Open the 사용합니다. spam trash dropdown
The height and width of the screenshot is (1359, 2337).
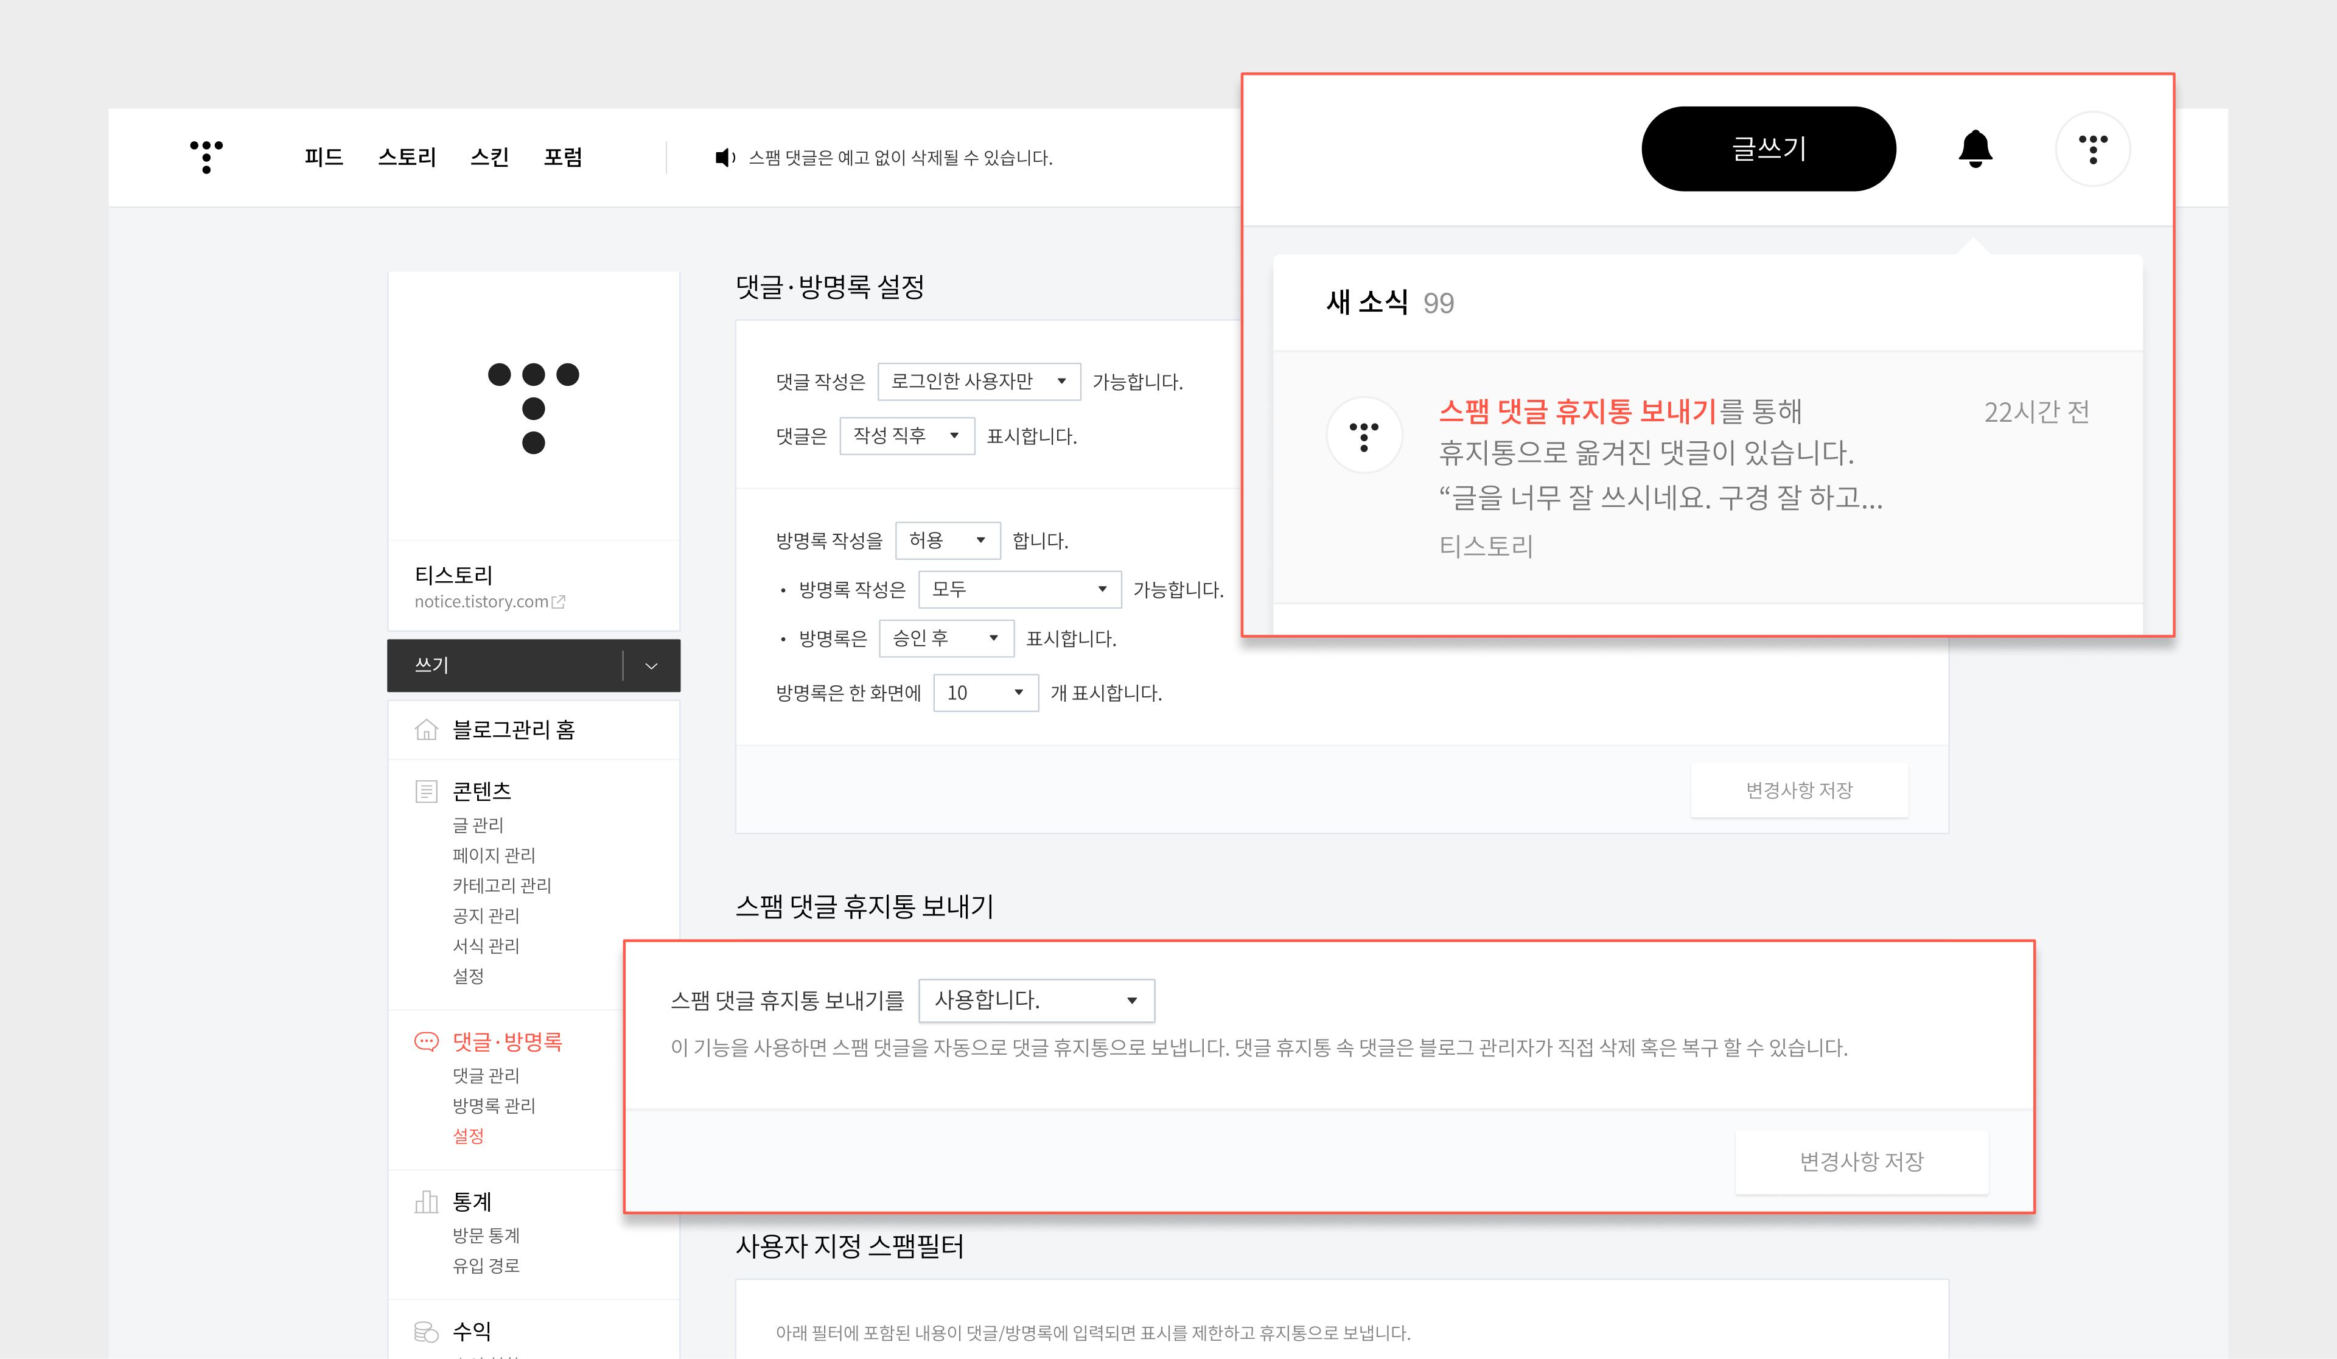click(x=1036, y=1000)
